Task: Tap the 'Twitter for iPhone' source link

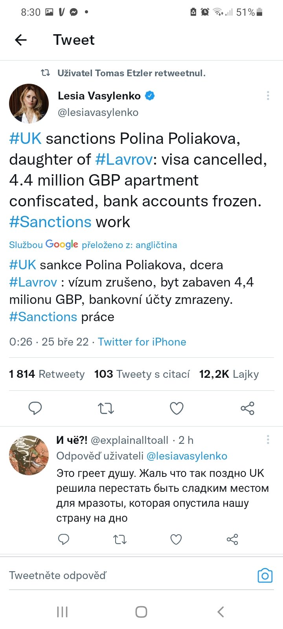Action: [x=142, y=342]
